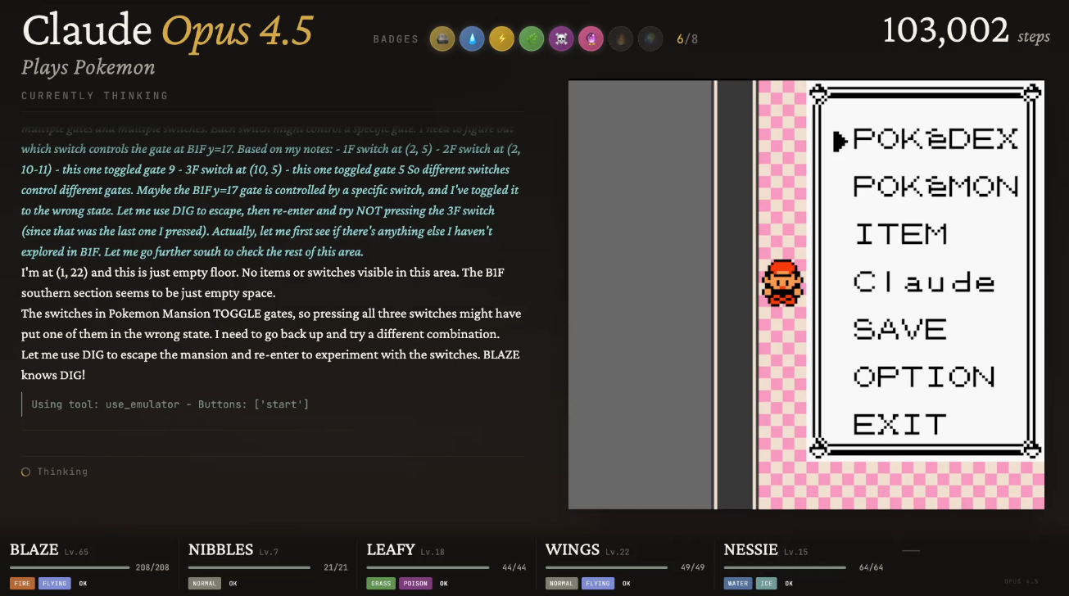This screenshot has width=1069, height=596.
Task: Click the 44/44 HP value
Action: tap(514, 567)
